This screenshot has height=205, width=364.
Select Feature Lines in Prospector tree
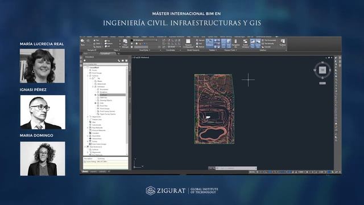point(97,120)
